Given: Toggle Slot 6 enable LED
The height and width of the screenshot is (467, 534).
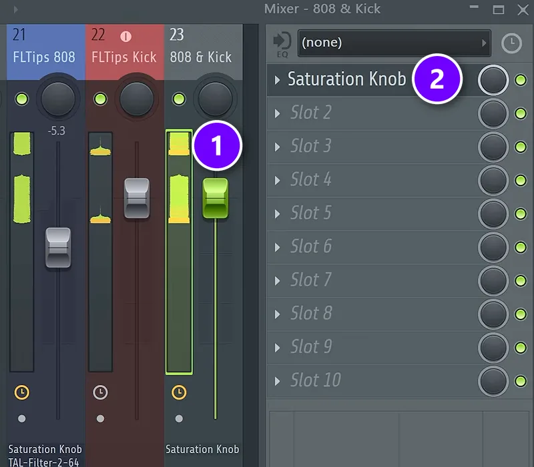Looking at the screenshot, I should point(521,247).
